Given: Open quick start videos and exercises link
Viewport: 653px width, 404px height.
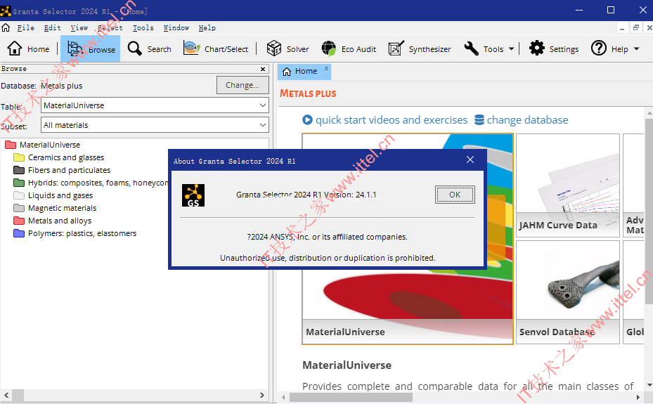Looking at the screenshot, I should click(x=392, y=120).
